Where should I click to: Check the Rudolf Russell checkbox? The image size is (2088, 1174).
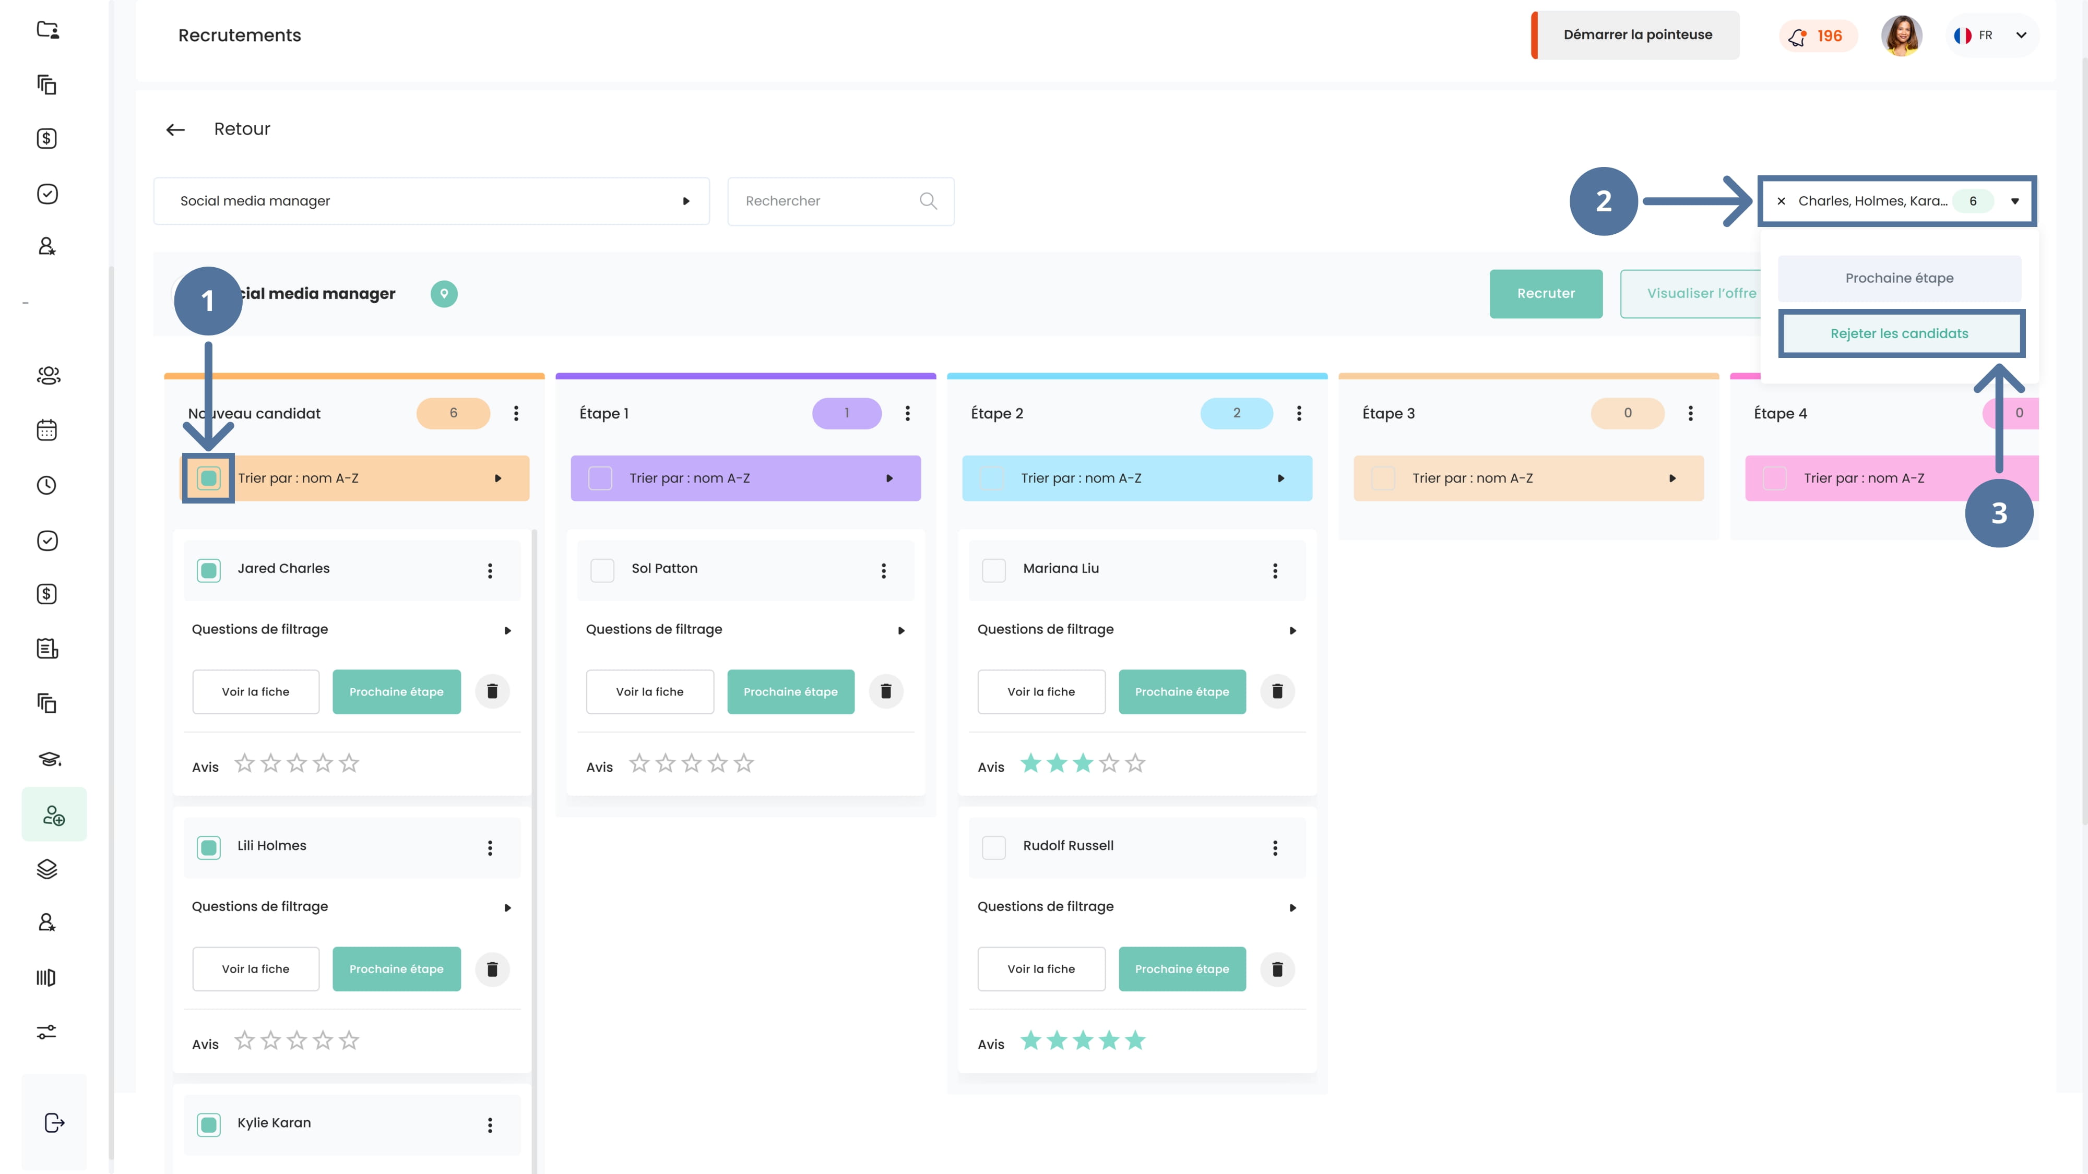[x=994, y=847]
